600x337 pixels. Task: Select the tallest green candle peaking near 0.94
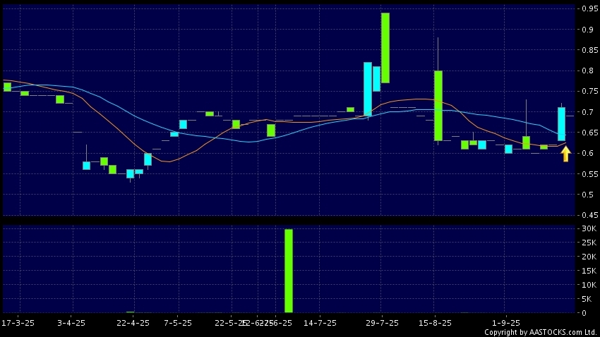(x=385, y=48)
